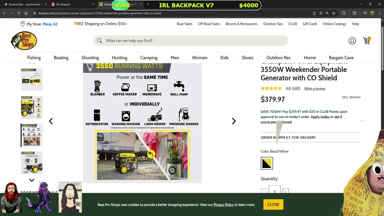Decrease quantity with minus button
Screen dimensions: 384x216
(264, 191)
